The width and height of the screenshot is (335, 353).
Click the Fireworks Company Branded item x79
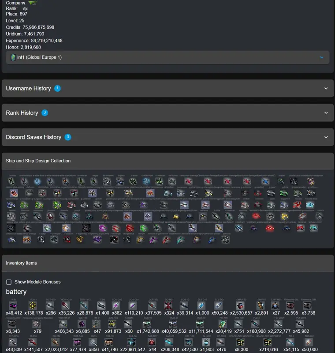point(36,324)
